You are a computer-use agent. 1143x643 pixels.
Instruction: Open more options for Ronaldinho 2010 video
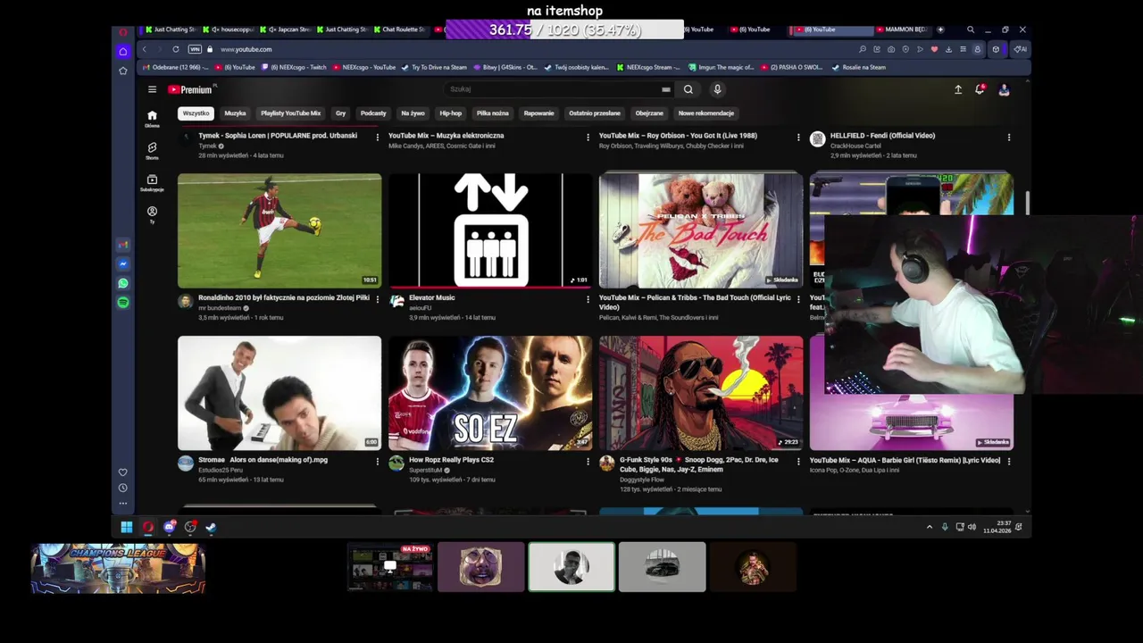point(377,299)
